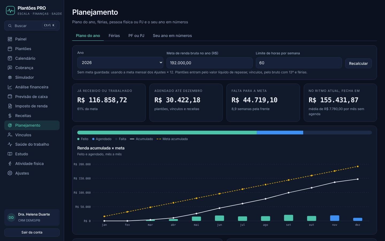The height and width of the screenshot is (241, 385).
Task: Switch to the Plano do ano tab
Action: [x=88, y=36]
